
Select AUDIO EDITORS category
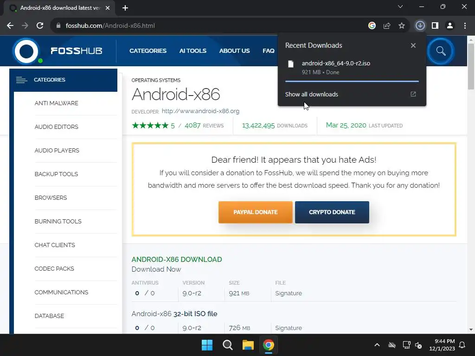click(x=56, y=127)
